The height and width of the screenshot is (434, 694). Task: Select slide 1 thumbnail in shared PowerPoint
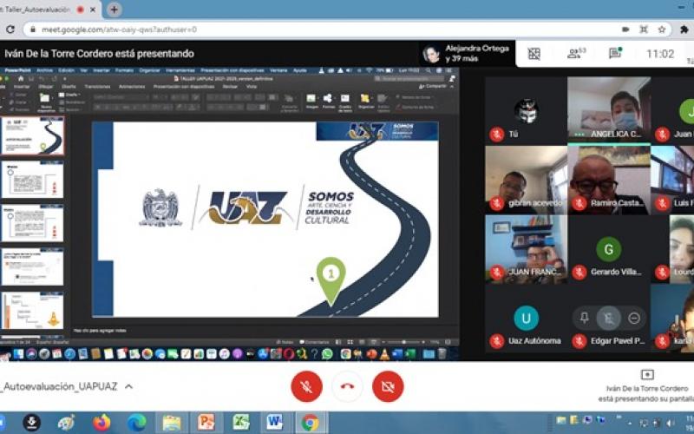(33, 135)
